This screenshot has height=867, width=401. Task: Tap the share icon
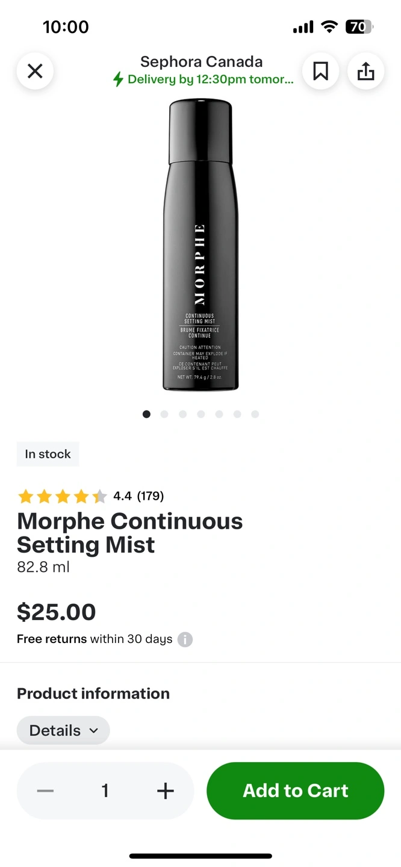(x=365, y=72)
